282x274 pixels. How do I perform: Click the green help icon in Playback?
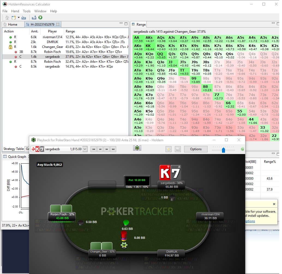tap(242, 149)
